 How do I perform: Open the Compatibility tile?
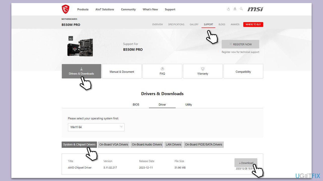[243, 71]
